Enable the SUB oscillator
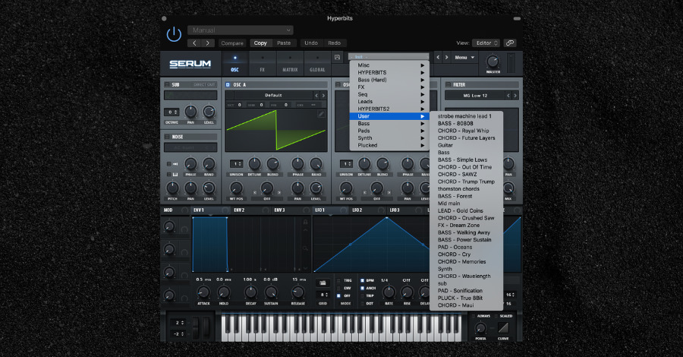The width and height of the screenshot is (683, 357). click(167, 84)
